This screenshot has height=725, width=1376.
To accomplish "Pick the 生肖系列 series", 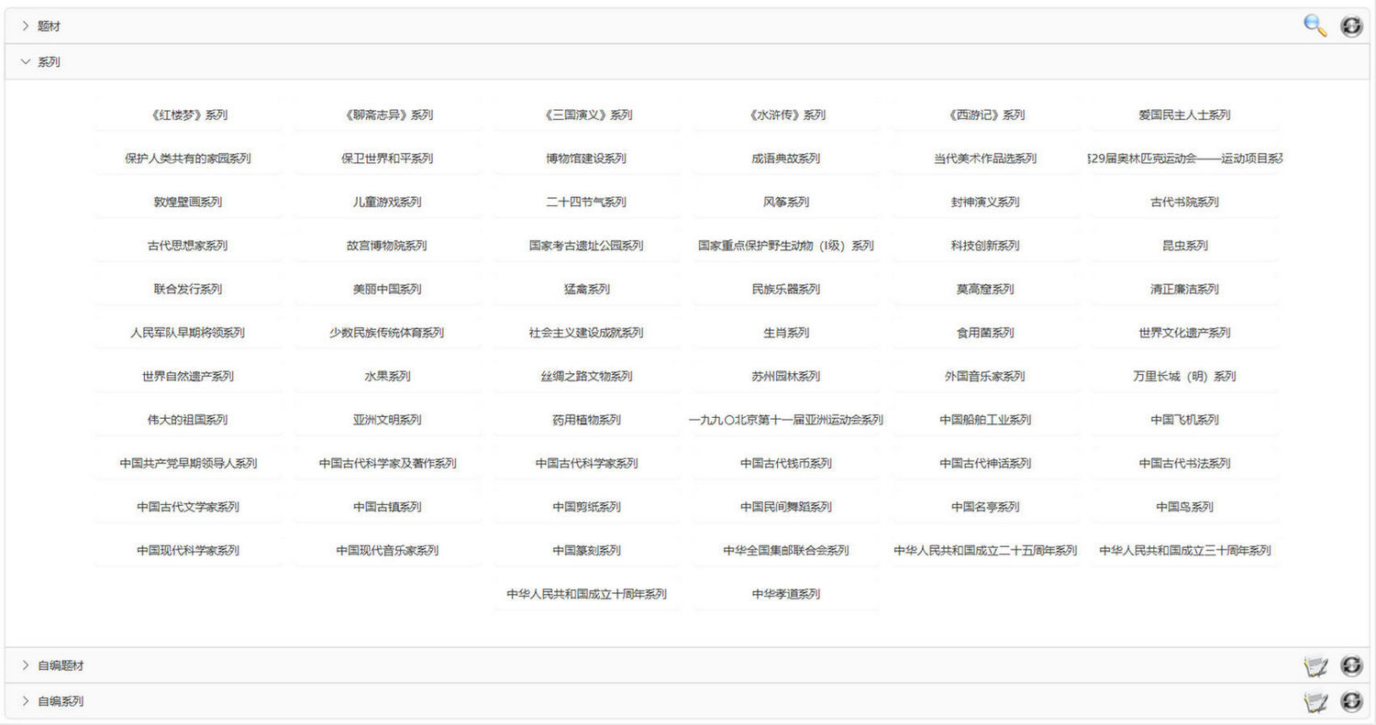I will 786,333.
